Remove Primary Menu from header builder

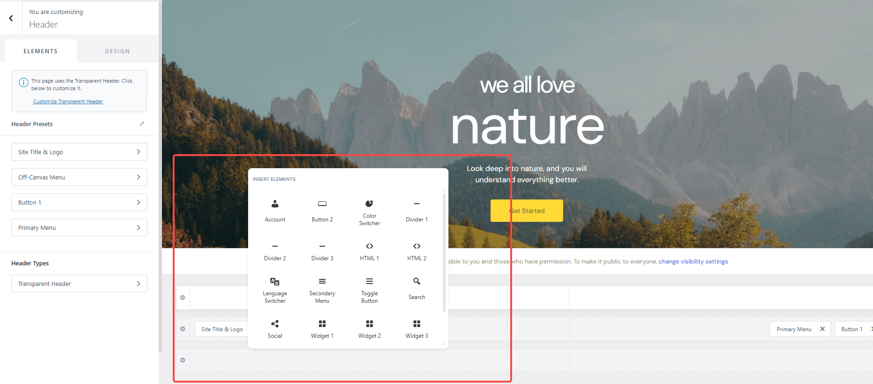822,329
